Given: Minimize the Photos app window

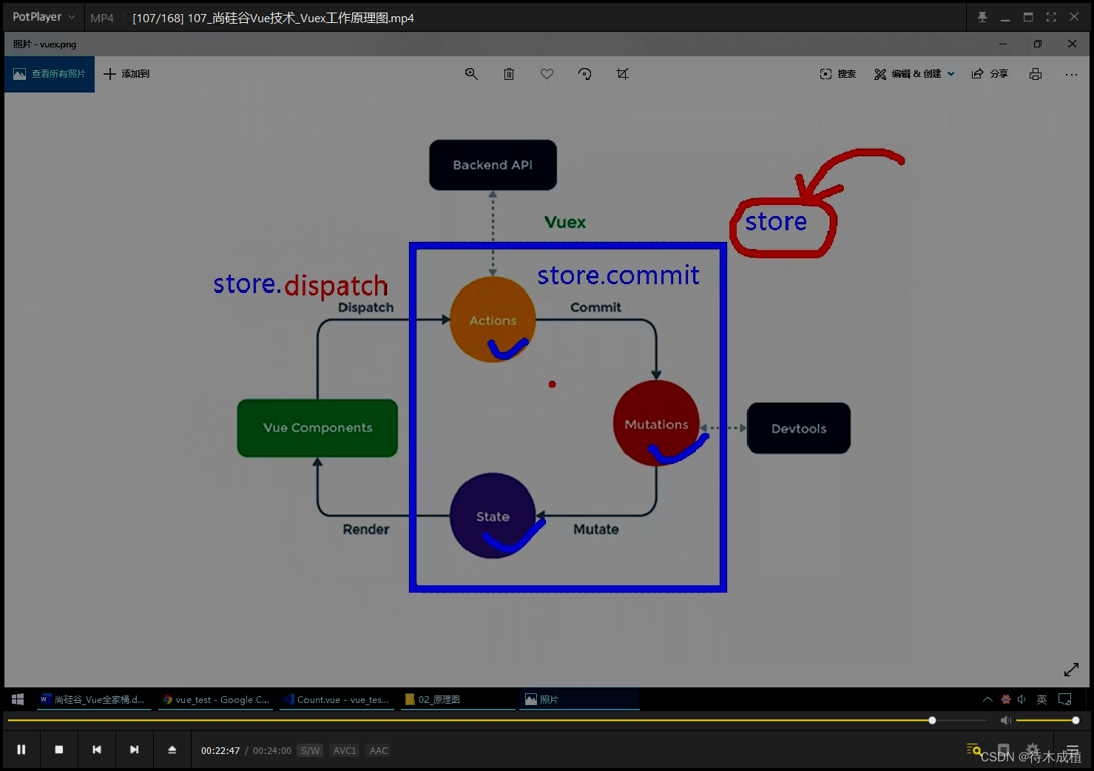Looking at the screenshot, I should tap(1003, 44).
